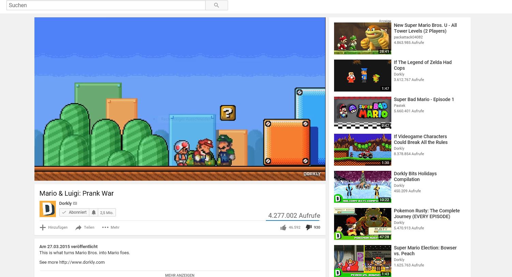Click the Pastek channel name

(400, 105)
